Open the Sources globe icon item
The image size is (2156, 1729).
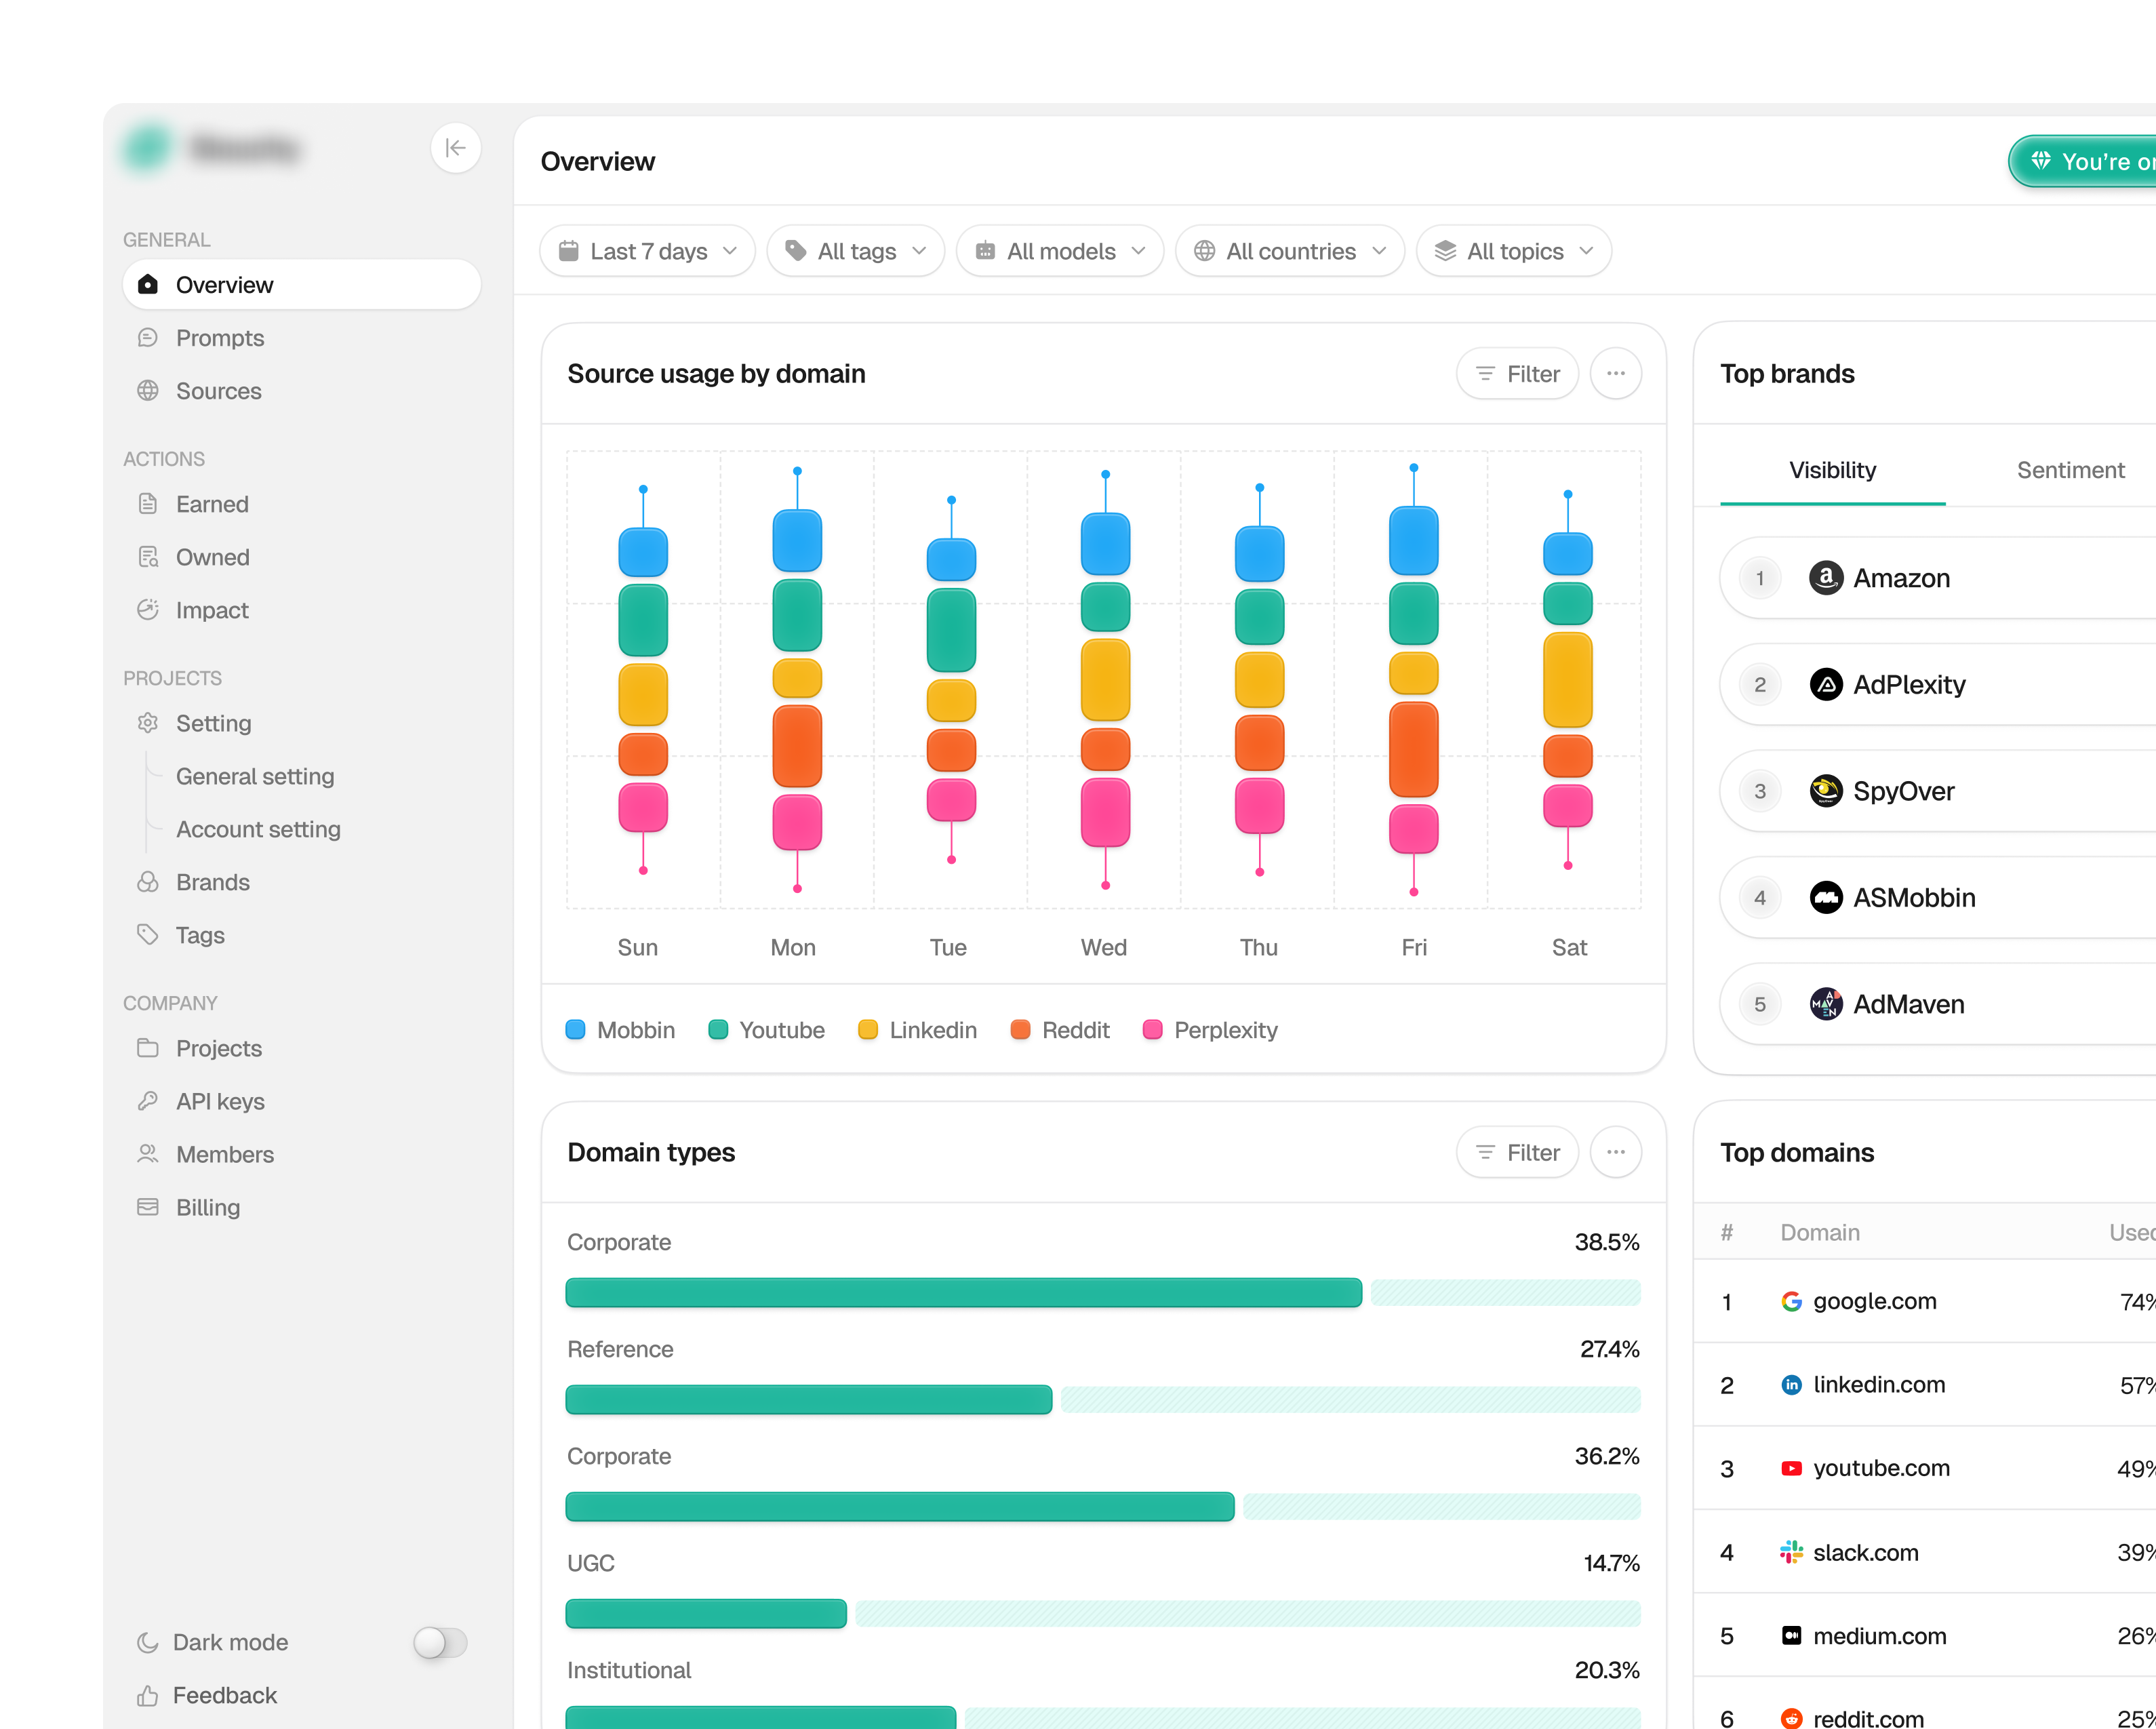click(148, 391)
